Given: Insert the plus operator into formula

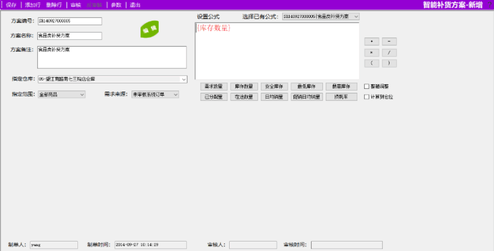Looking at the screenshot, I should pyautogui.click(x=372, y=41).
